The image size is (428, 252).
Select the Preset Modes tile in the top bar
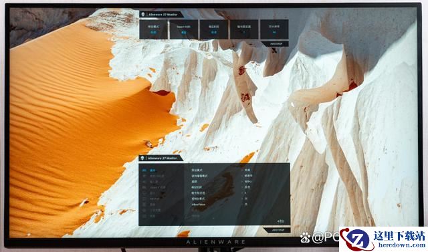pos(153,29)
